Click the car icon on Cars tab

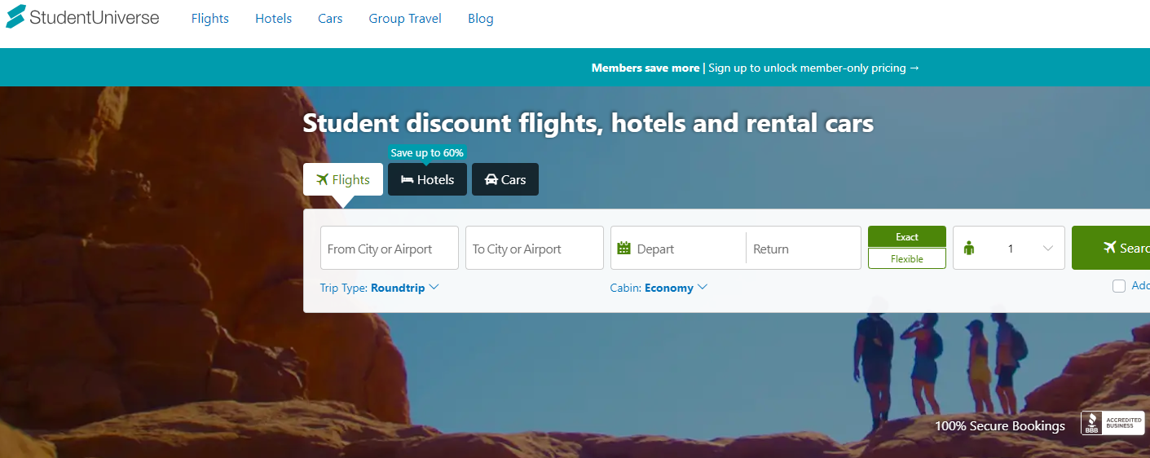[491, 180]
